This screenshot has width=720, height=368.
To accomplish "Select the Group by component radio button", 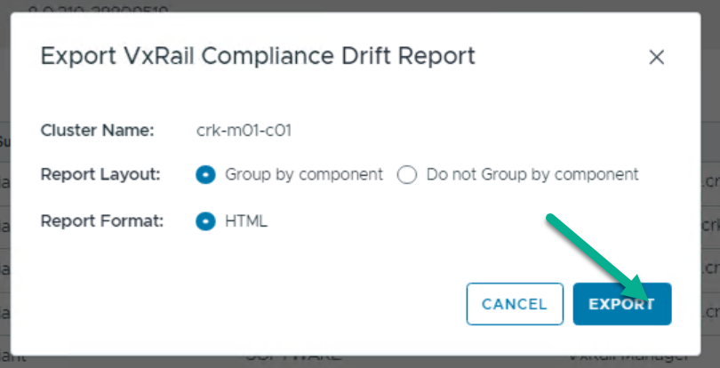I will coord(205,175).
